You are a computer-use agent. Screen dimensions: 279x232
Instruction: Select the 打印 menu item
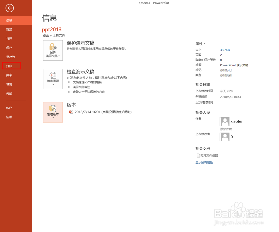click(16, 66)
